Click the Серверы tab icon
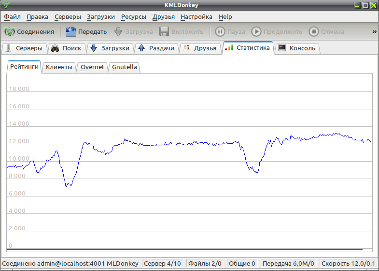This screenshot has width=379, height=271. coord(9,48)
